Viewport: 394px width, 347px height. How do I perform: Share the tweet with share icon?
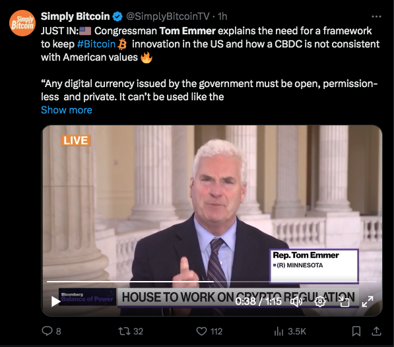(x=376, y=331)
